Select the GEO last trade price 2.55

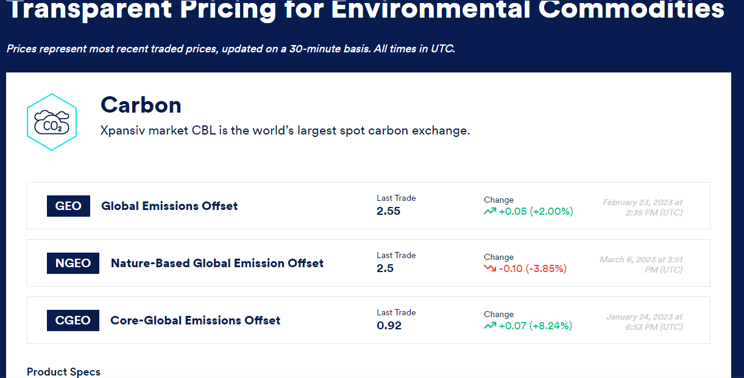click(x=388, y=211)
